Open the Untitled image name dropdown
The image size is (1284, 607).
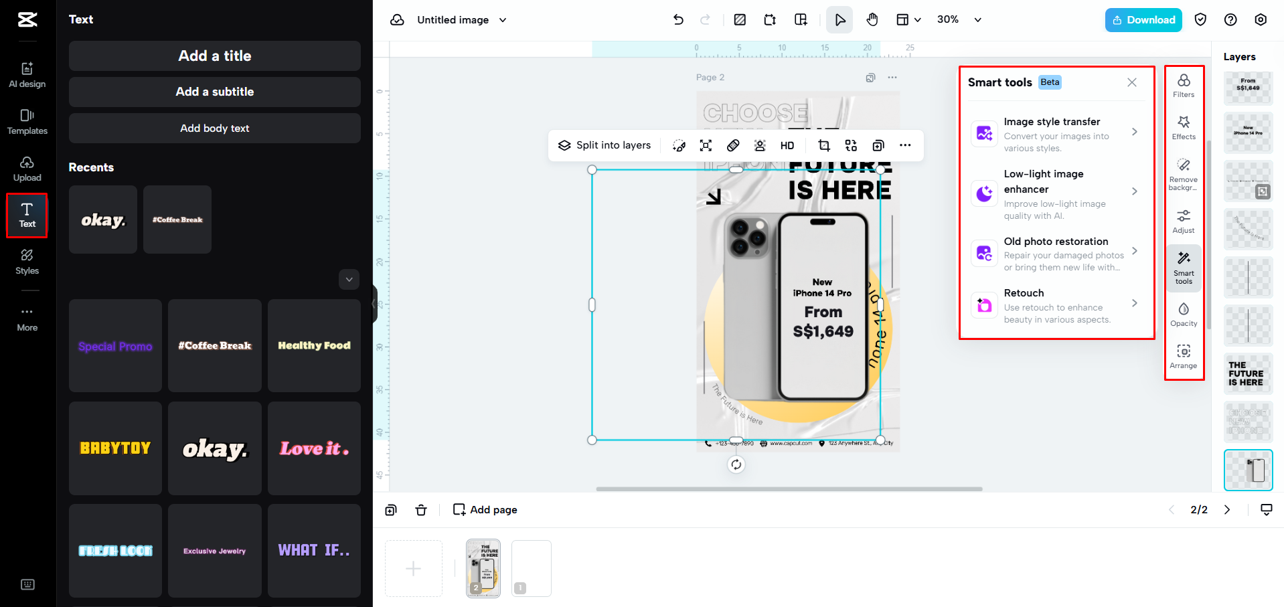[x=503, y=20]
